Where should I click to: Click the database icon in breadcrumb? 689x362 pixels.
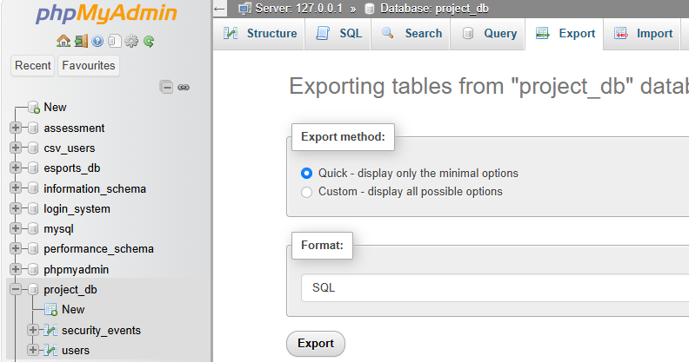click(370, 9)
